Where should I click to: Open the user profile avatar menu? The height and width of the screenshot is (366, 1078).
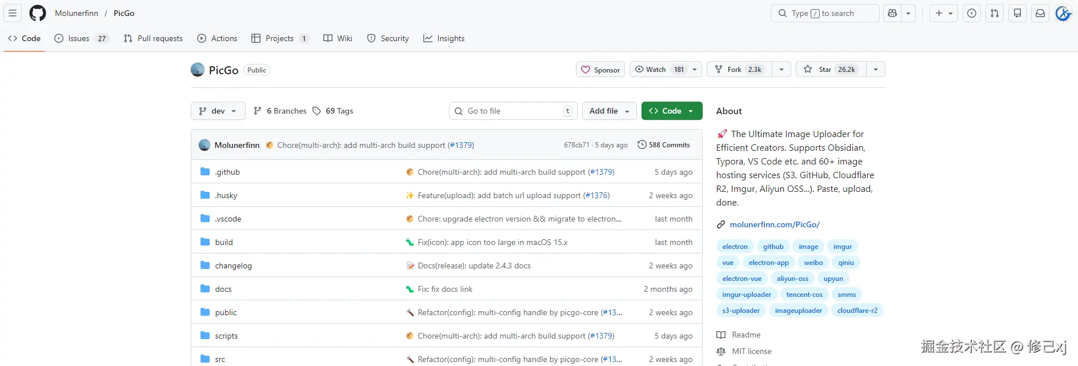point(1063,13)
